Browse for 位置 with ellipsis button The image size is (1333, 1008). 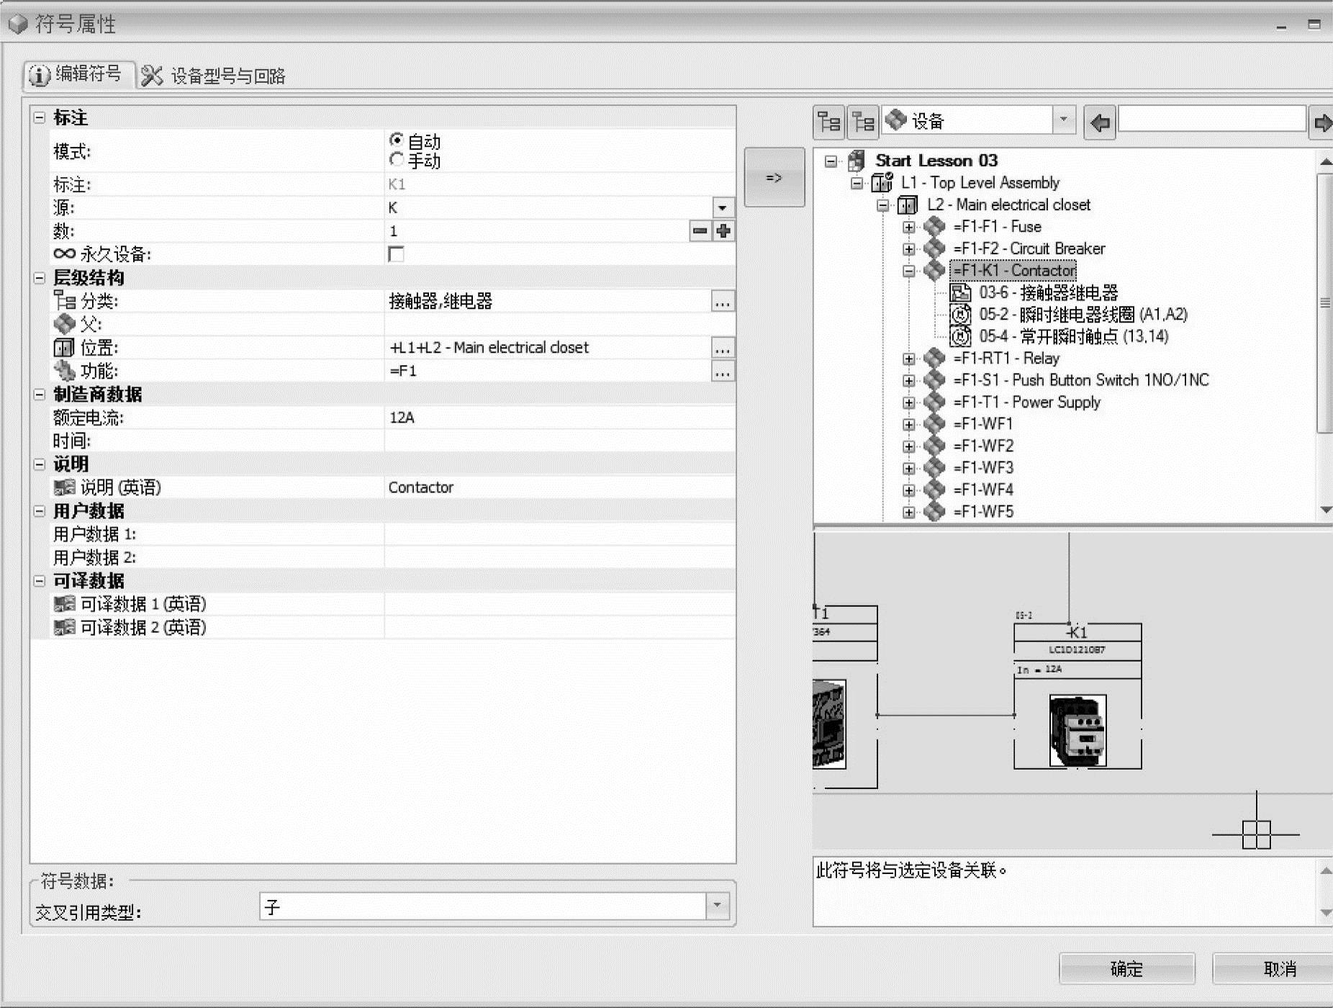pos(722,348)
